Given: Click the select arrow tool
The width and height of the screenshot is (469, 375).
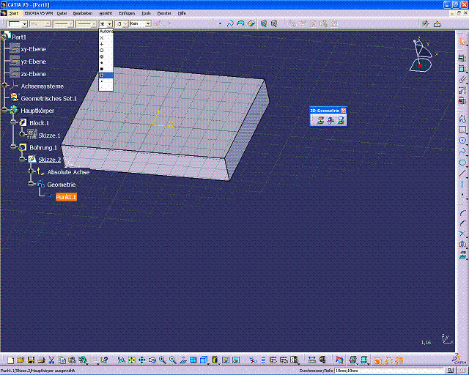Looking at the screenshot, I should tap(462, 42).
